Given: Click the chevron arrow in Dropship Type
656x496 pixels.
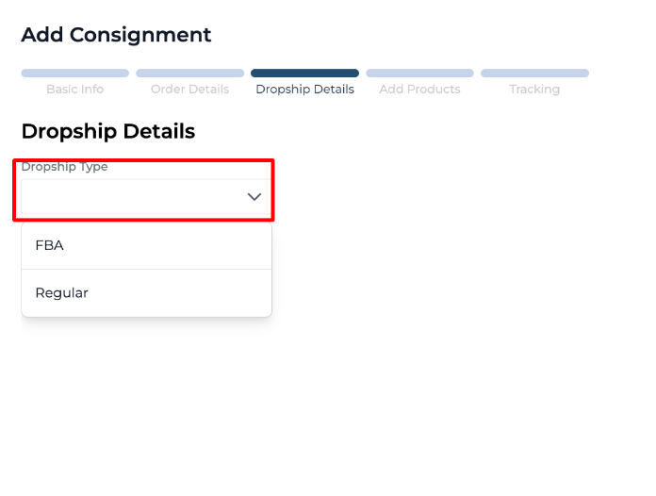Looking at the screenshot, I should click(x=254, y=197).
